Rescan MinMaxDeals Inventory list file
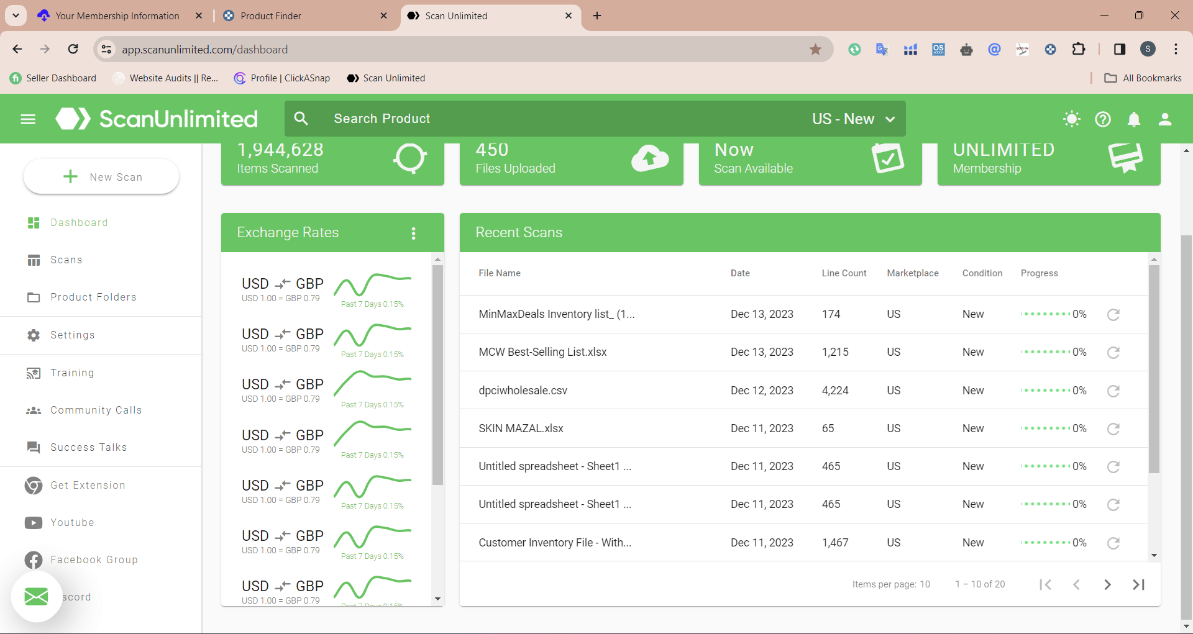1193x634 pixels. (1113, 315)
